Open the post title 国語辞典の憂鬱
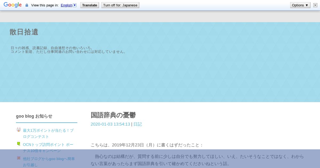Viewport: 320px width, 168px height. (113, 115)
